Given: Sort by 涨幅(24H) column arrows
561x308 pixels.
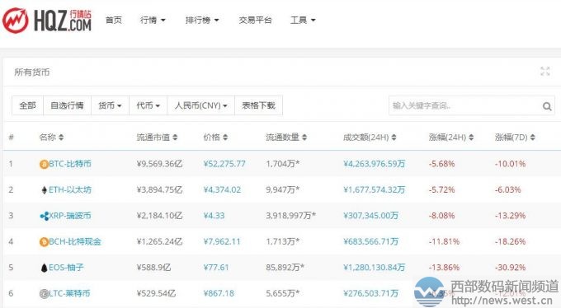Looking at the screenshot, I should (x=471, y=138).
